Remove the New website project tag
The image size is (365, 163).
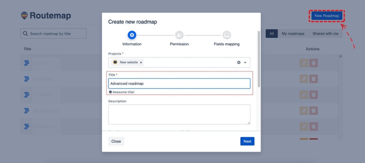coord(141,62)
